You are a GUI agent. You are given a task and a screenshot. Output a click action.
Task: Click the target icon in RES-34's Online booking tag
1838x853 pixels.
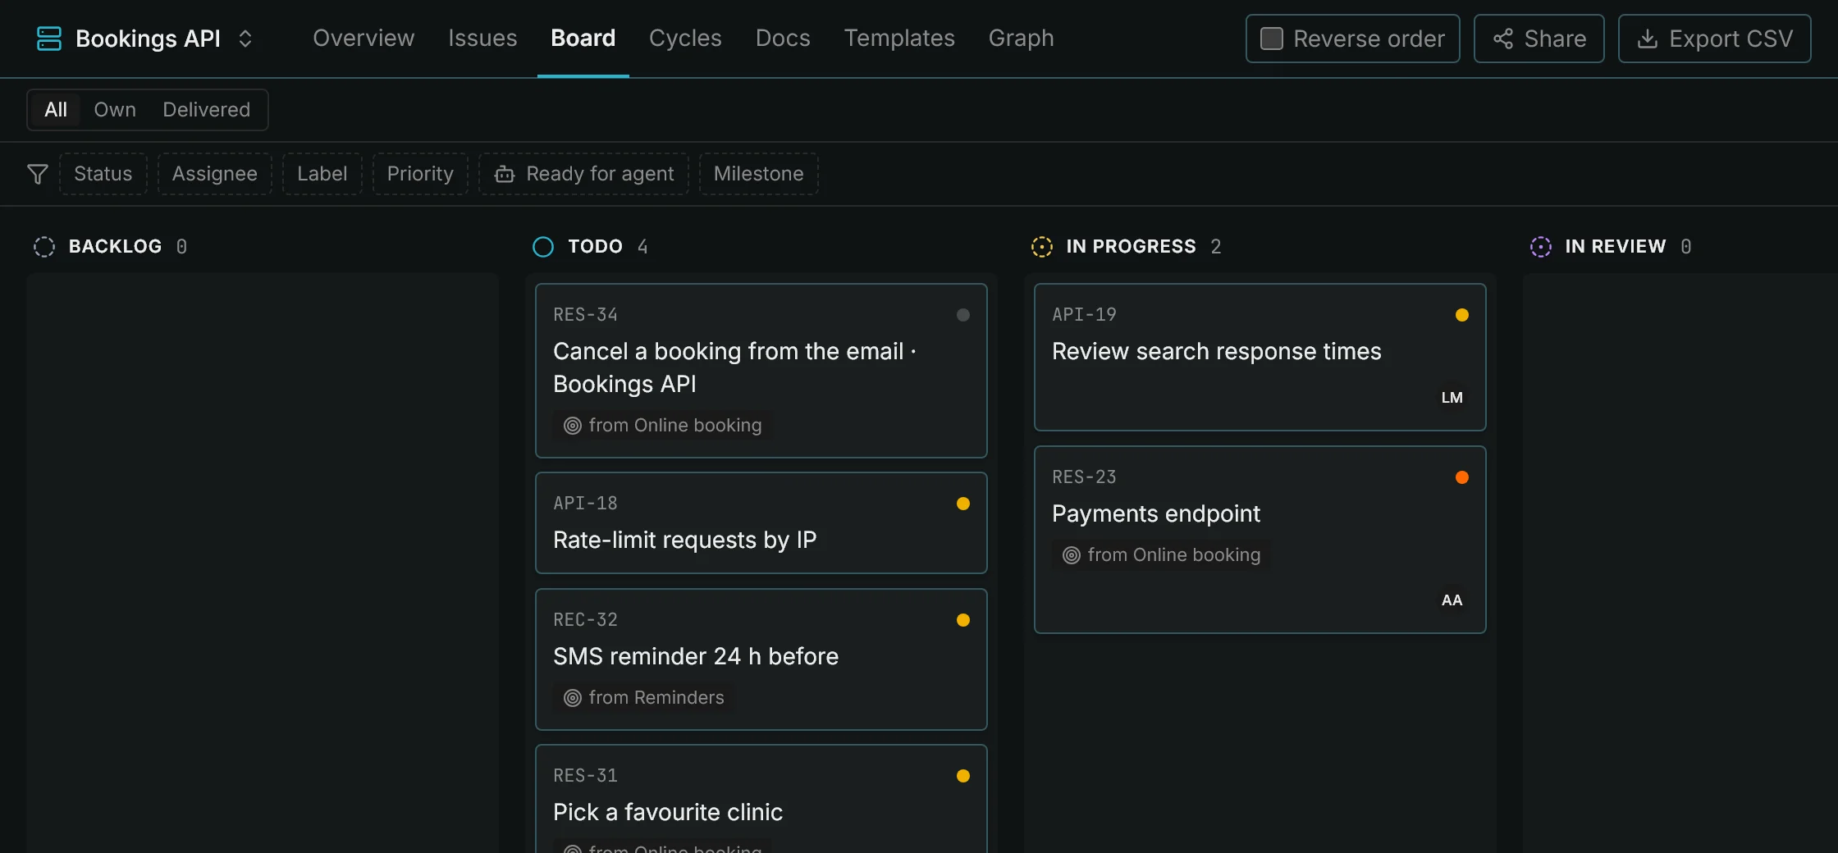[573, 426]
